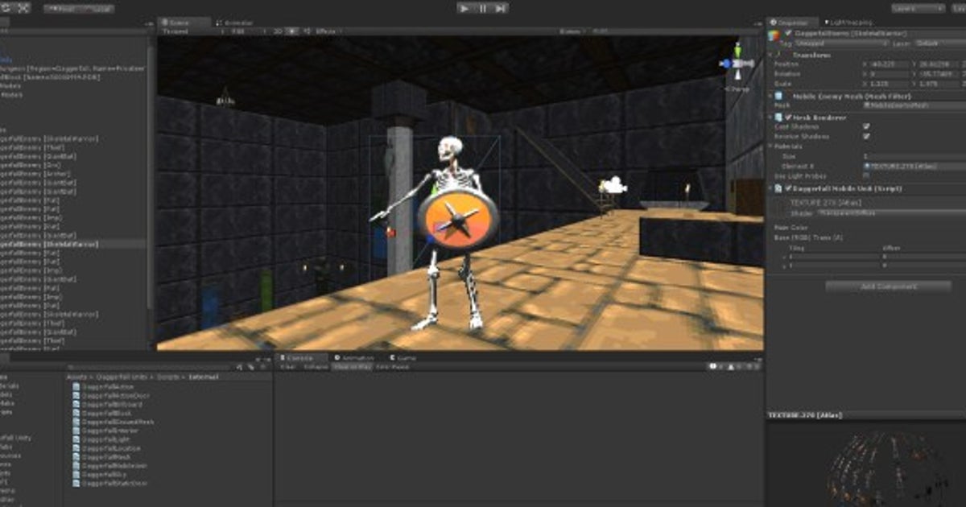966x507 pixels.
Task: Click the search-by-type filter icon in Project
Action: point(240,367)
